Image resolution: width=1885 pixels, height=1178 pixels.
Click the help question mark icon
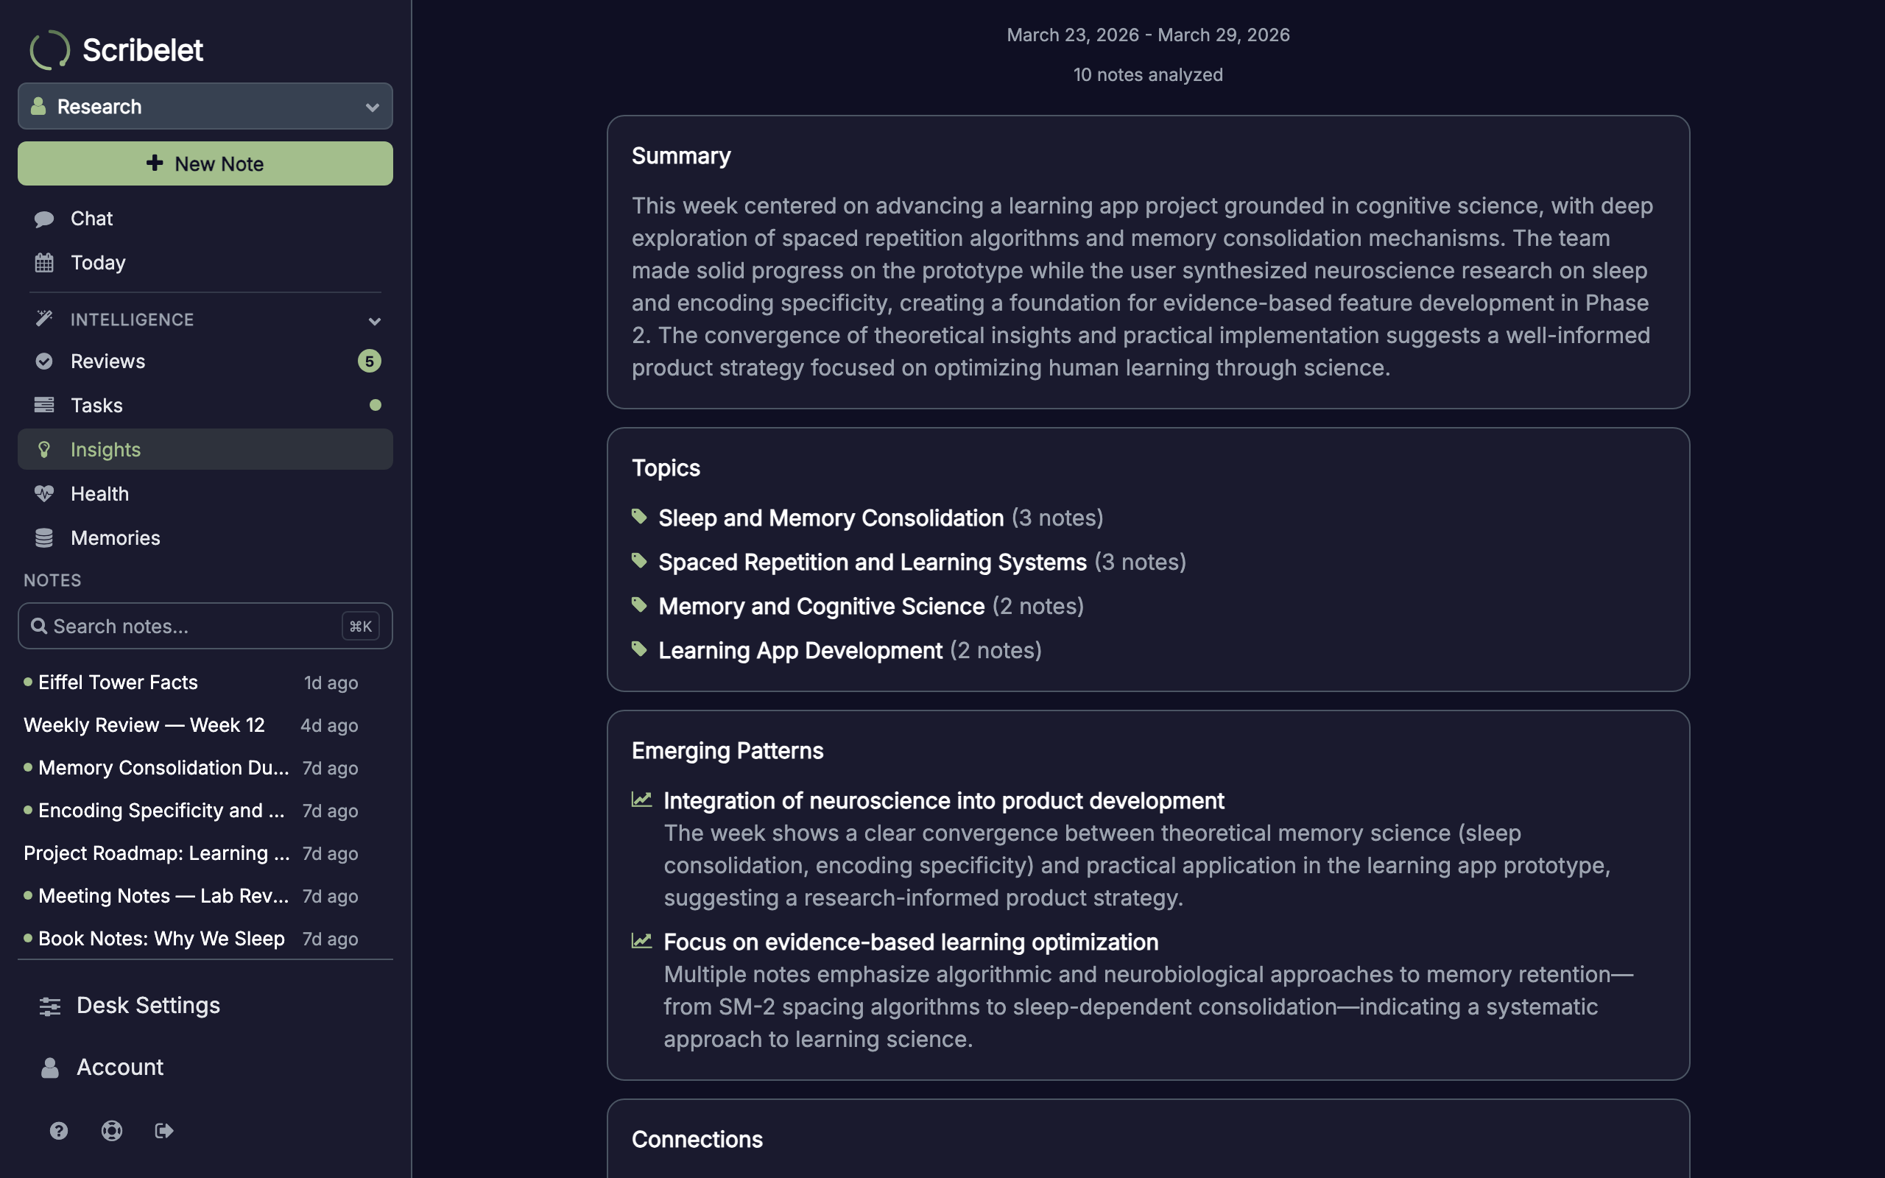pyautogui.click(x=58, y=1130)
